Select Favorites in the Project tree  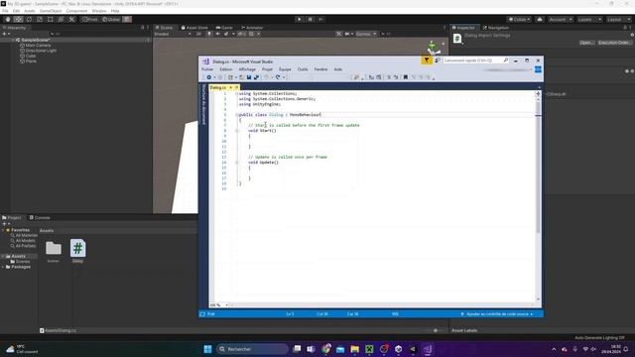[x=20, y=230]
